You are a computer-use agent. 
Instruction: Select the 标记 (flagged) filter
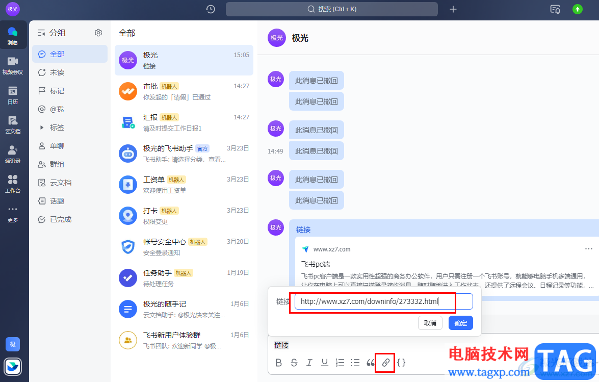tap(70, 91)
